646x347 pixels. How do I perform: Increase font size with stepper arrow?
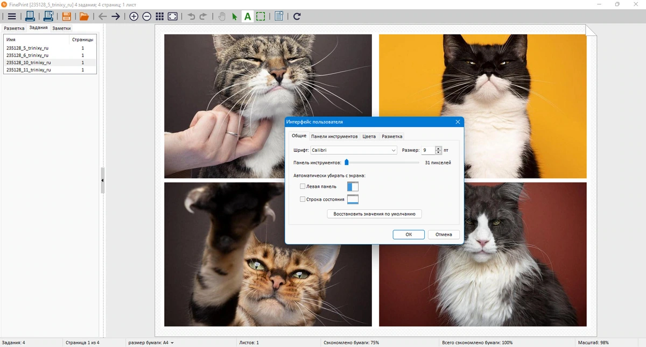tap(438, 148)
